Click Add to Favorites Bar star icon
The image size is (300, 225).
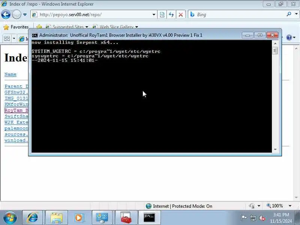(x=39, y=27)
